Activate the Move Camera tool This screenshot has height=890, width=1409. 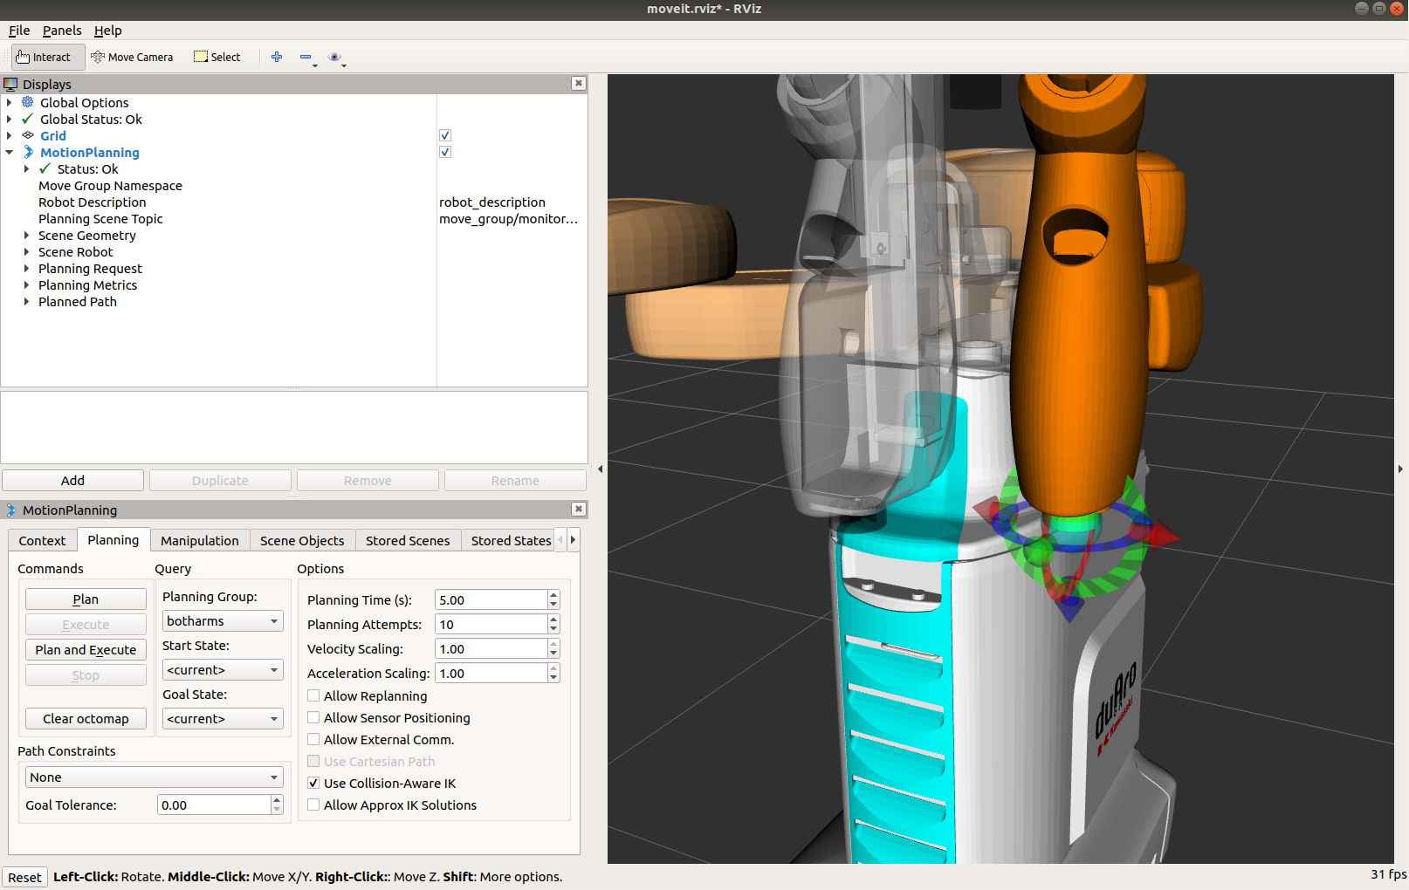(133, 58)
